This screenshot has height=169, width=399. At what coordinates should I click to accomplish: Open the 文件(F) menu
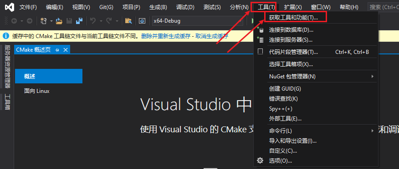click(28, 7)
